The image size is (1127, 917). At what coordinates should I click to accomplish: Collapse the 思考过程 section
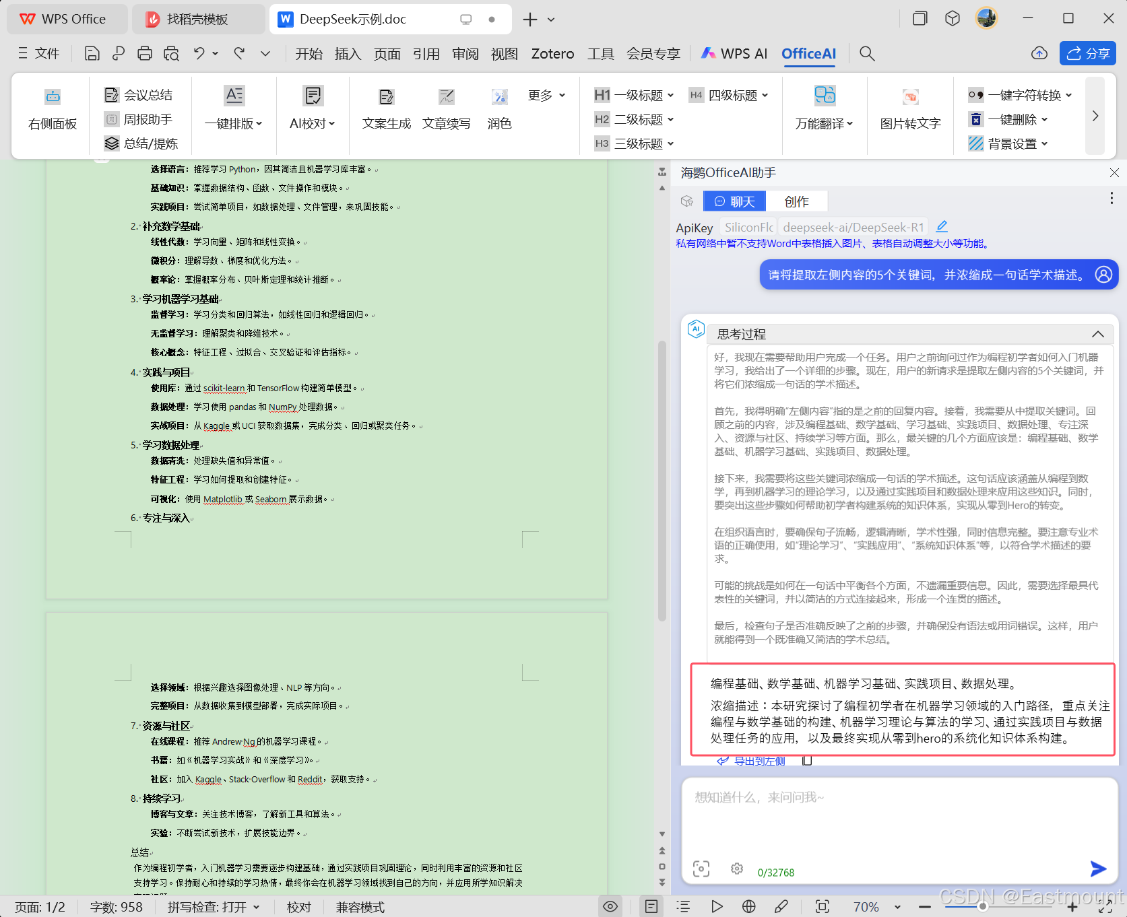(1098, 334)
